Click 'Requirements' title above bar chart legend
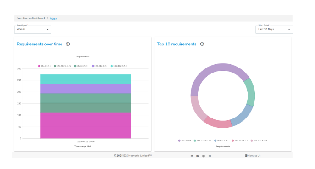 (83, 56)
